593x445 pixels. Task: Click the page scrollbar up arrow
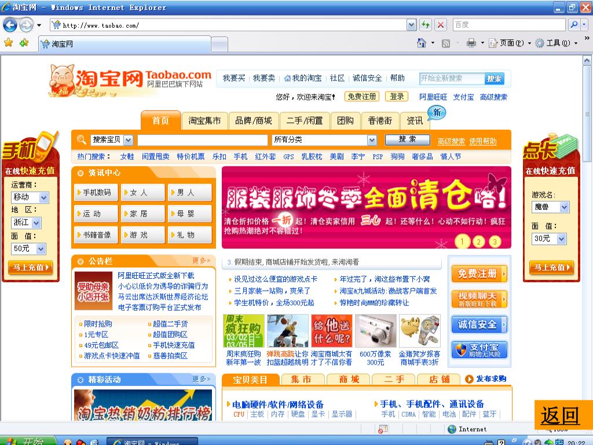pyautogui.click(x=587, y=60)
